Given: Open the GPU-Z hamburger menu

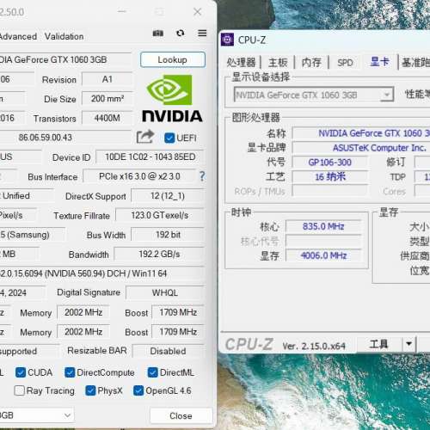Looking at the screenshot, I should click(x=202, y=34).
